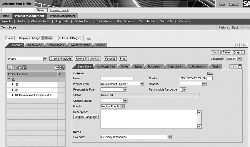Image resolution: width=250 pixels, height=147 pixels.
Task: Collapse the root triangle project node
Action: [9, 79]
